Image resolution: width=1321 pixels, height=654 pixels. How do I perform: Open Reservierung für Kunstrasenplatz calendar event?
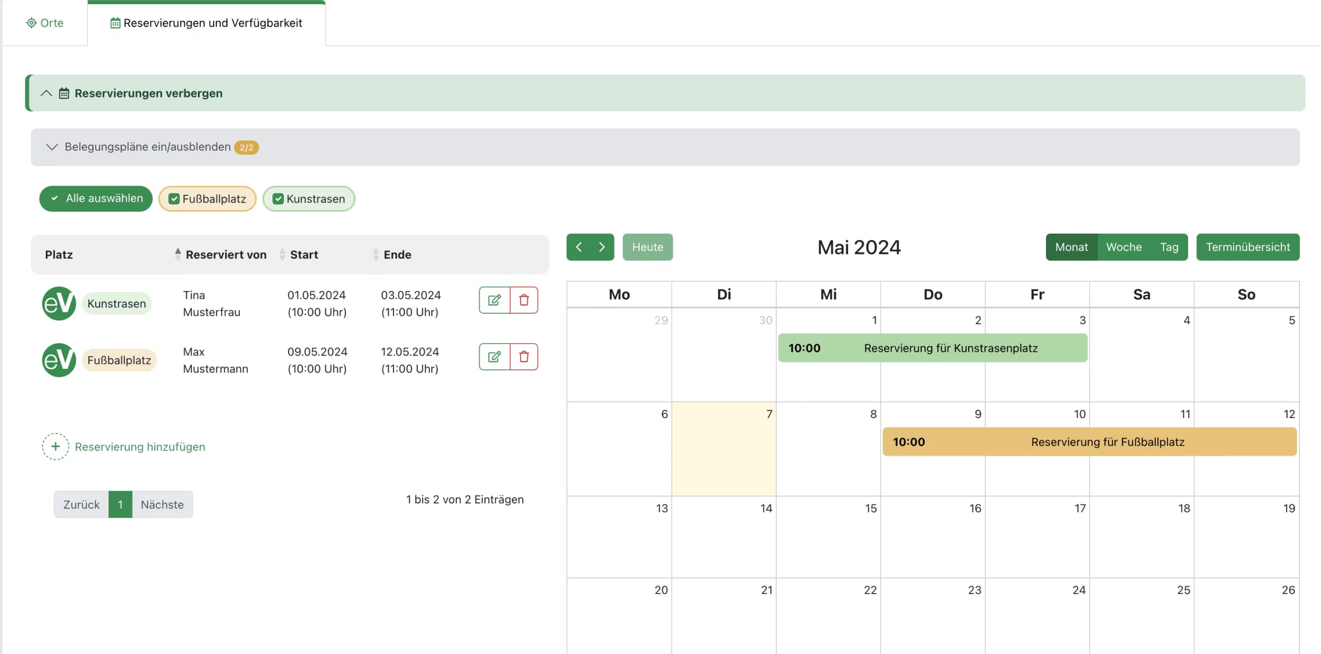click(x=933, y=348)
